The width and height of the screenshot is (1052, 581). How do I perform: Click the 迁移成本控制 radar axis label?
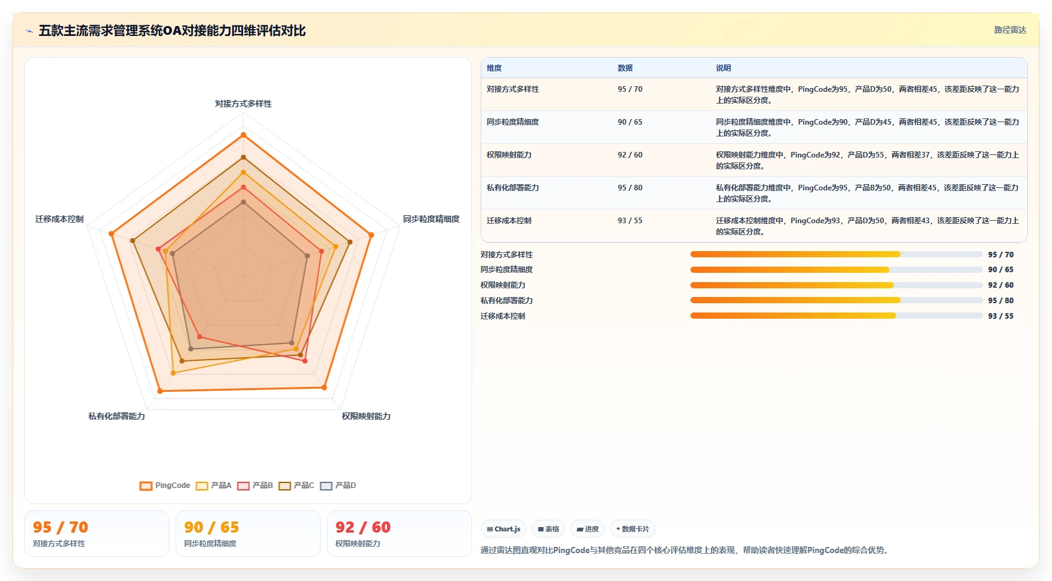60,219
